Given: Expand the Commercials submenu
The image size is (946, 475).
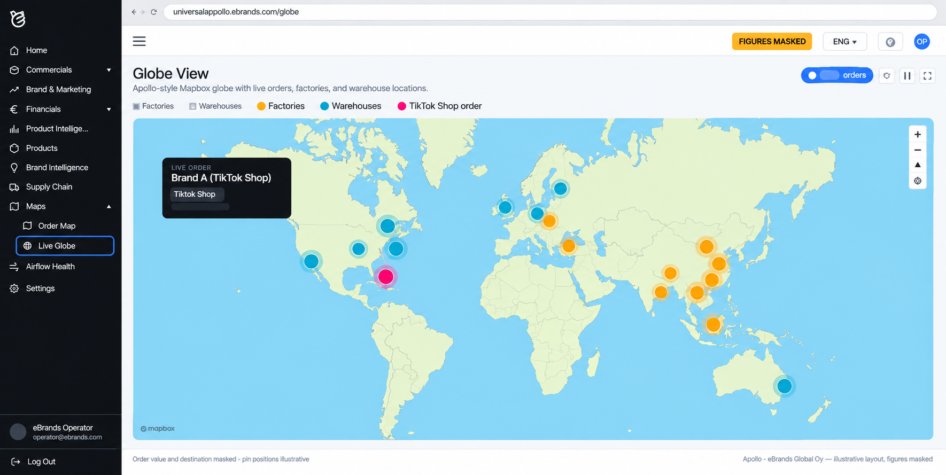Looking at the screenshot, I should point(109,70).
